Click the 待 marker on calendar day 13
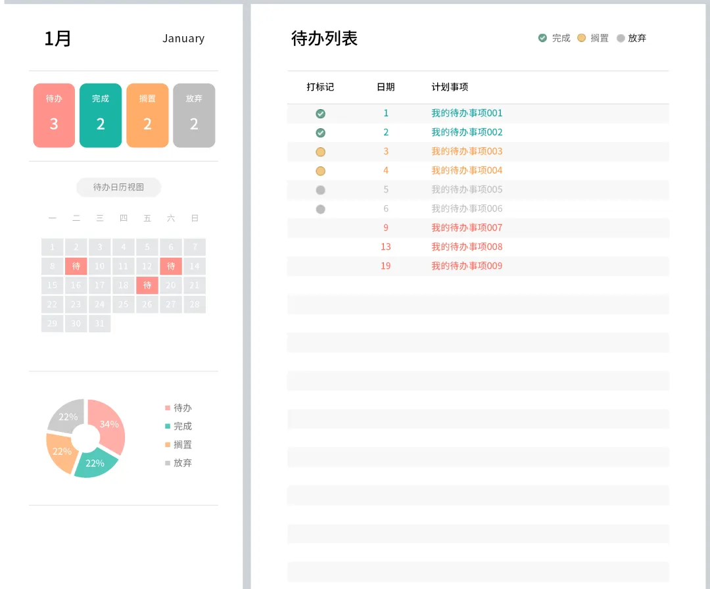The height and width of the screenshot is (589, 710). coord(171,266)
